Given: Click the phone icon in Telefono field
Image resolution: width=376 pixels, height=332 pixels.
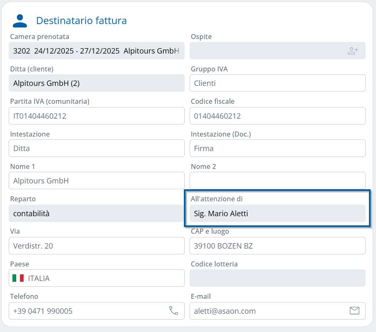Looking at the screenshot, I should click(x=173, y=311).
